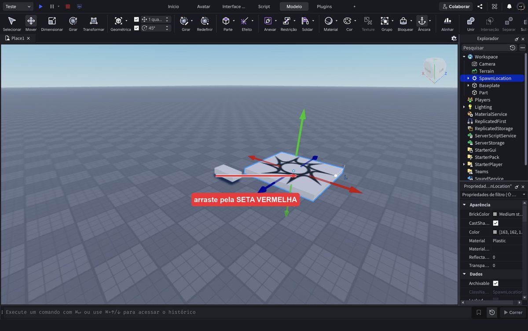
Task: Click the Cor palette icon
Action: coord(348,21)
